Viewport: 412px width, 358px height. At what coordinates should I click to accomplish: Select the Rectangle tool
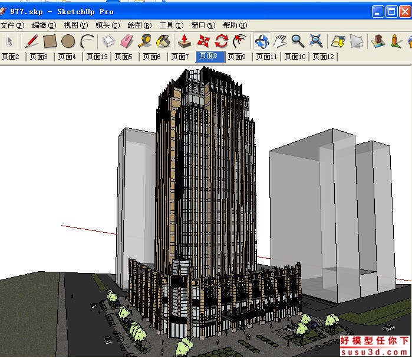[50, 41]
